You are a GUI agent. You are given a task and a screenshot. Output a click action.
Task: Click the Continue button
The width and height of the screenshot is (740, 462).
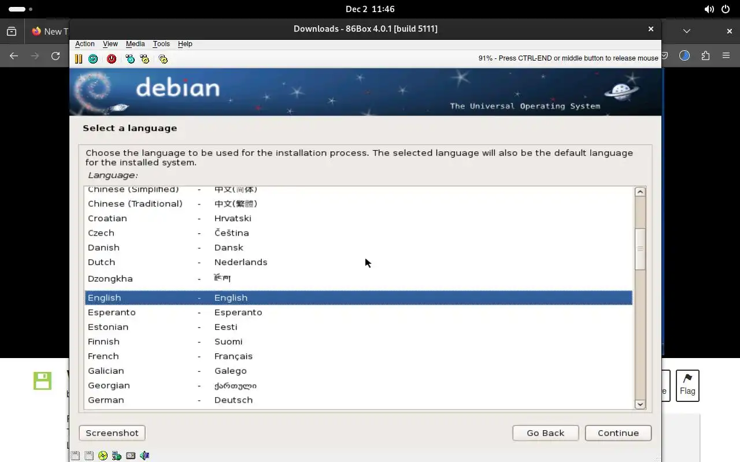618,433
